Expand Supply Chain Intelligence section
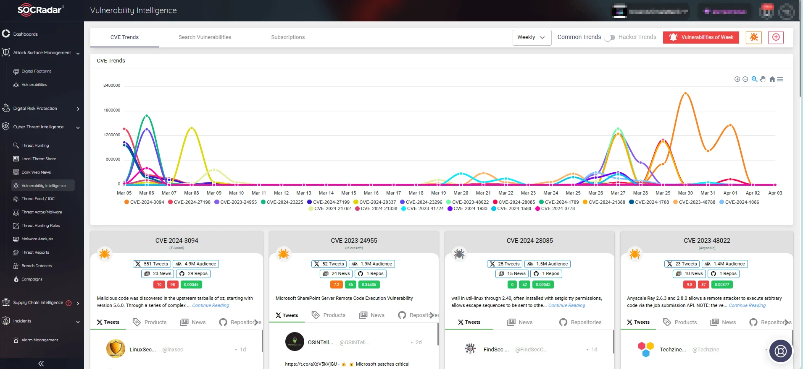 tap(78, 303)
